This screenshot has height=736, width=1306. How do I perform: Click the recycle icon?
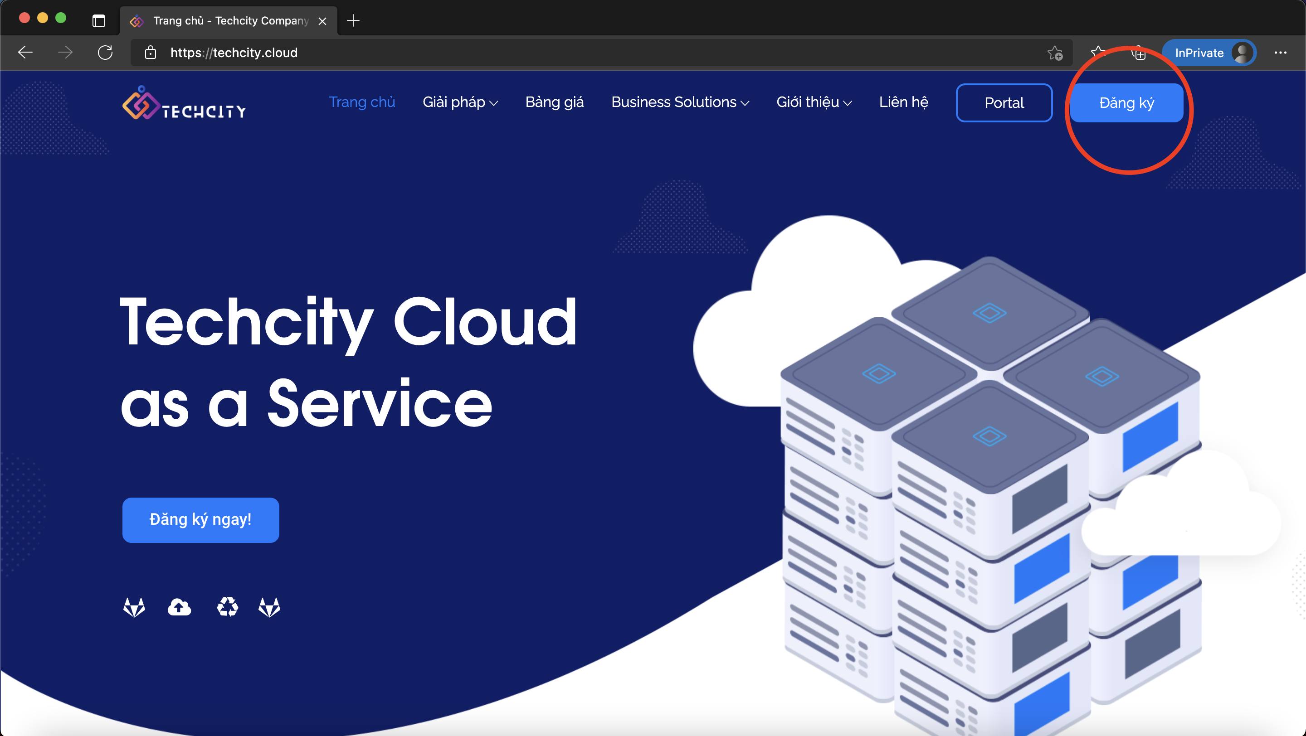228,607
